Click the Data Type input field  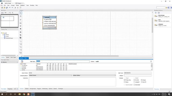coord(138,73)
